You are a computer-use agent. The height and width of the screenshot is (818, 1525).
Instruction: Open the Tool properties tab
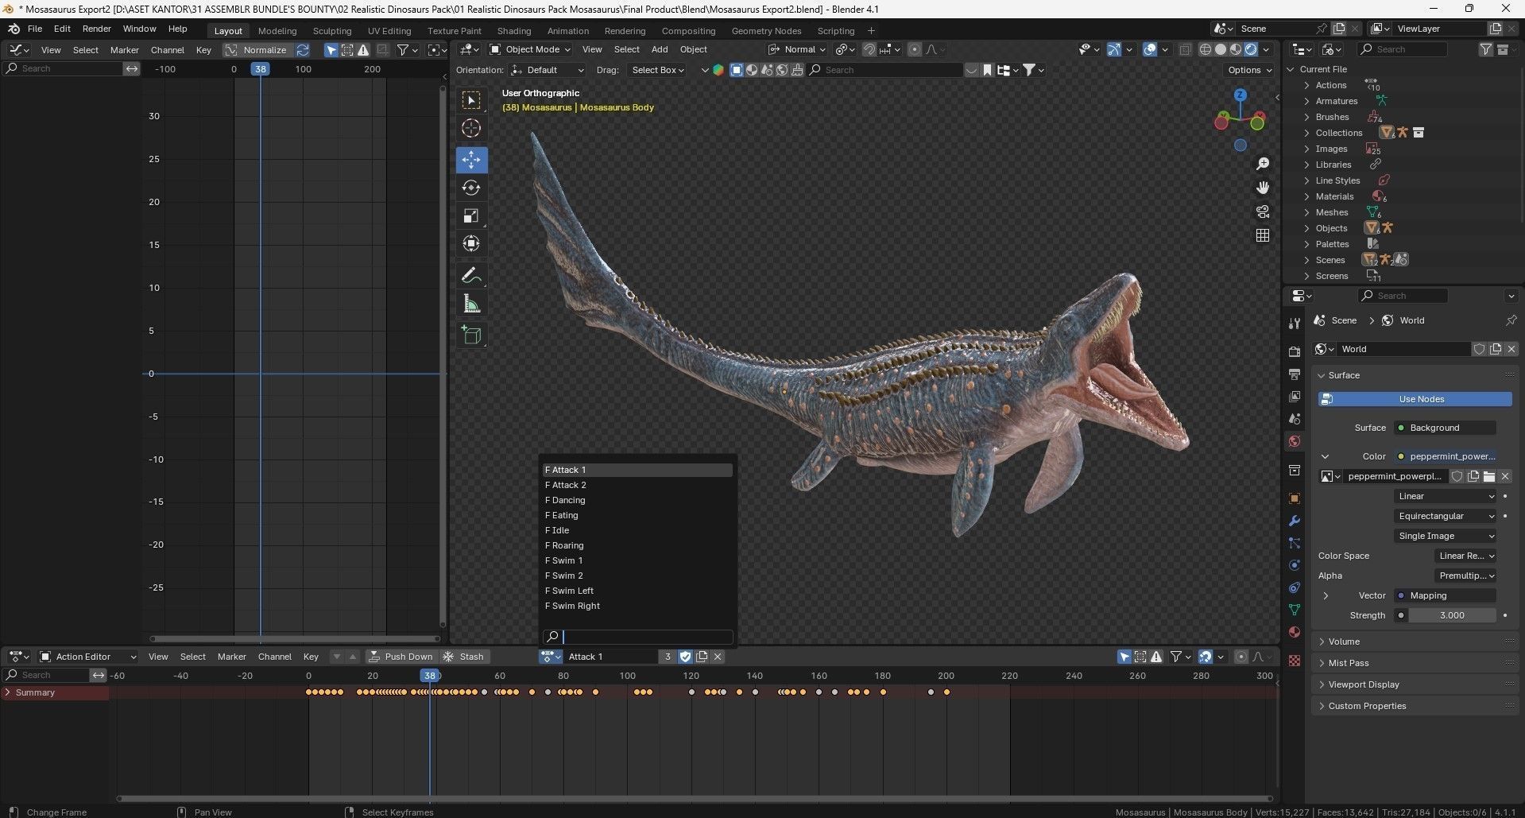click(x=1295, y=324)
